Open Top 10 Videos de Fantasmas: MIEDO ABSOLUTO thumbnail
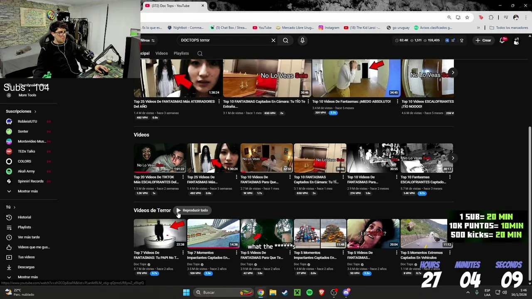The width and height of the screenshot is (532, 299). pos(356,78)
